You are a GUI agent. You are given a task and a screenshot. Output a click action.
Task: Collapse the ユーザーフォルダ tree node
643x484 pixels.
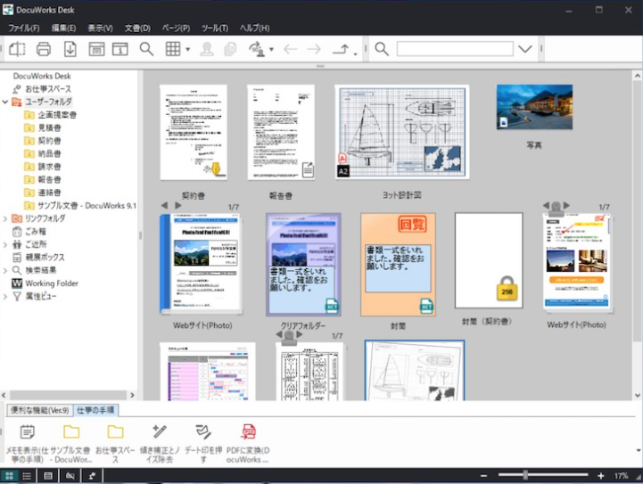coord(6,103)
